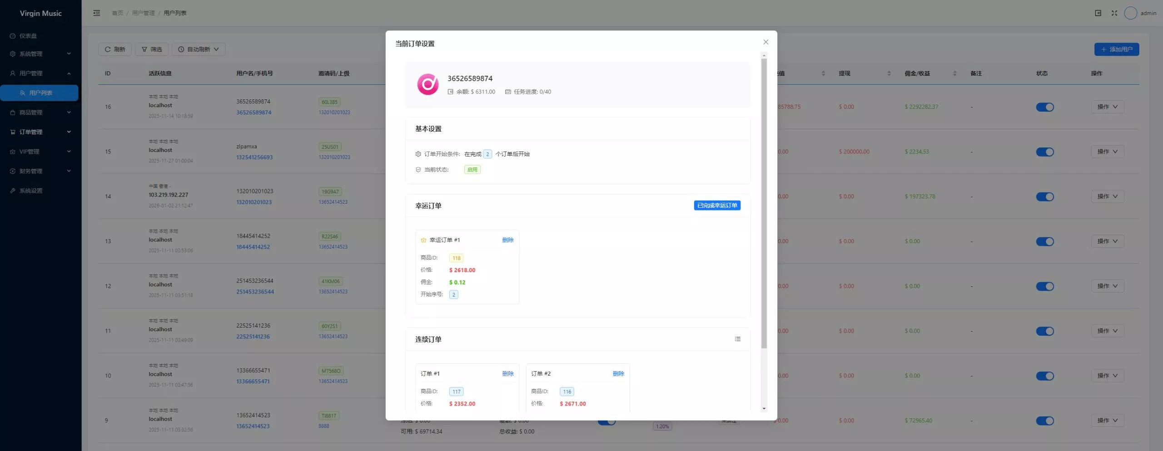
Task: Click the layout icon beside fullscreen
Action: [x=1098, y=13]
